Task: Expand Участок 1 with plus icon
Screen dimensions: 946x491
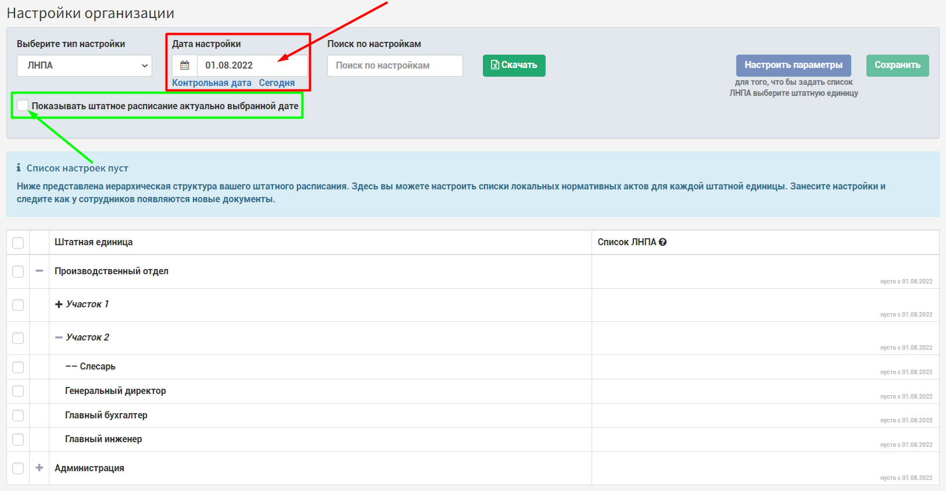Action: pos(59,304)
